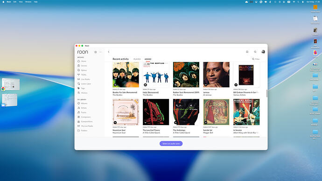Open the Nuyorican Soul album cover
Viewport: 322px width, 181px height.
click(126, 112)
